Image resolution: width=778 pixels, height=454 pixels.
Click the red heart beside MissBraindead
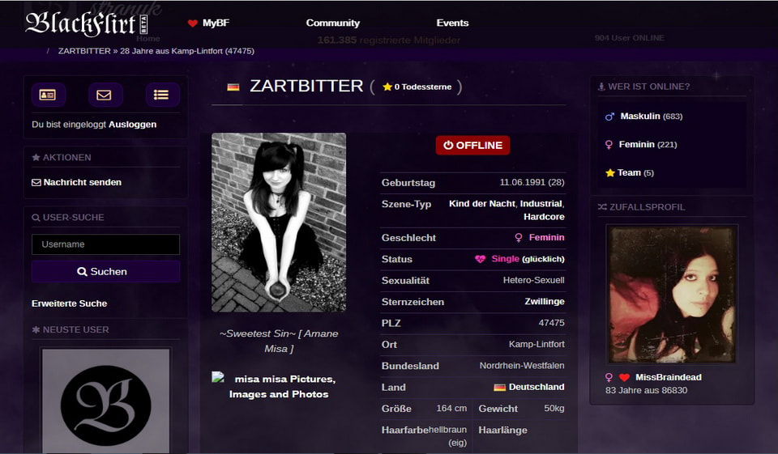coord(625,378)
